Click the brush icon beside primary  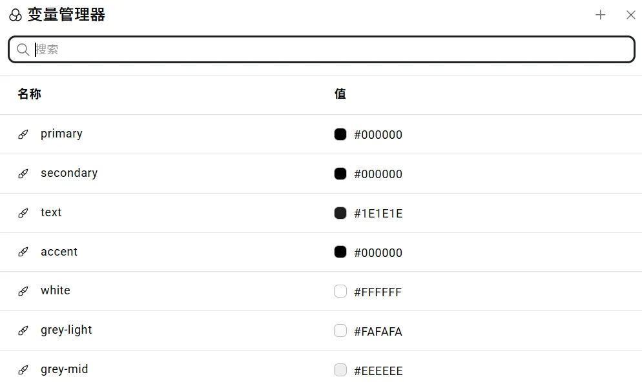[x=23, y=134]
